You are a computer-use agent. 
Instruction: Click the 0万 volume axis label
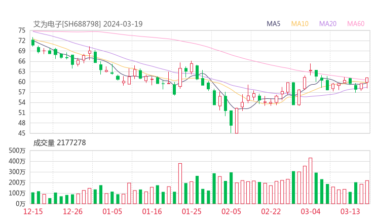[x=21, y=204]
